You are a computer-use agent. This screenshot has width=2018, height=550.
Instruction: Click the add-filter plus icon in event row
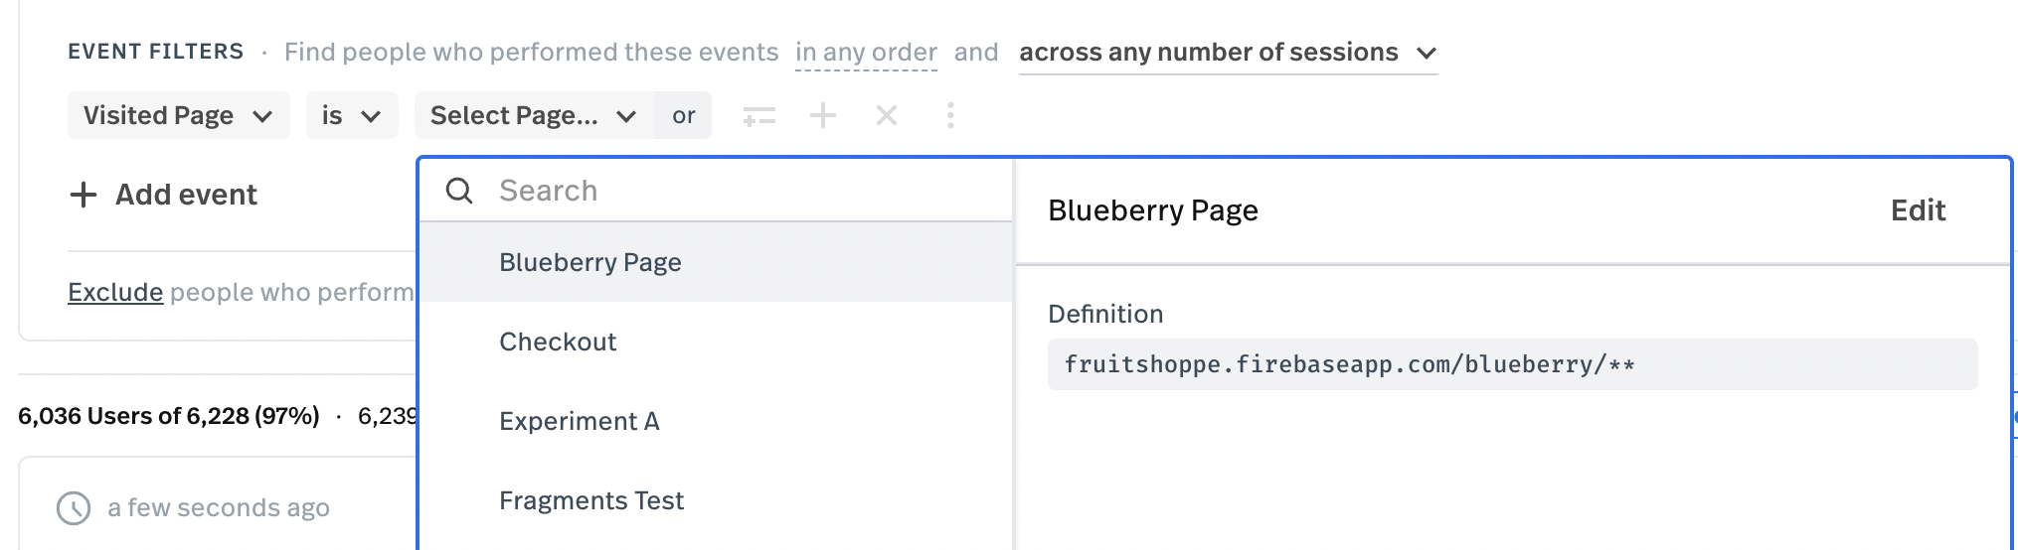823,116
